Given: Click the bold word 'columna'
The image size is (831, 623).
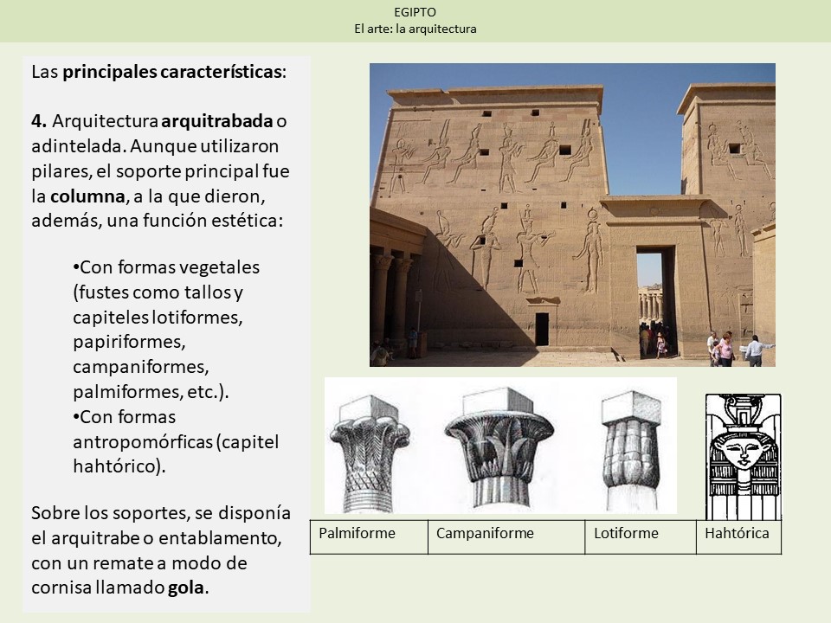Looking at the screenshot, I should [87, 196].
